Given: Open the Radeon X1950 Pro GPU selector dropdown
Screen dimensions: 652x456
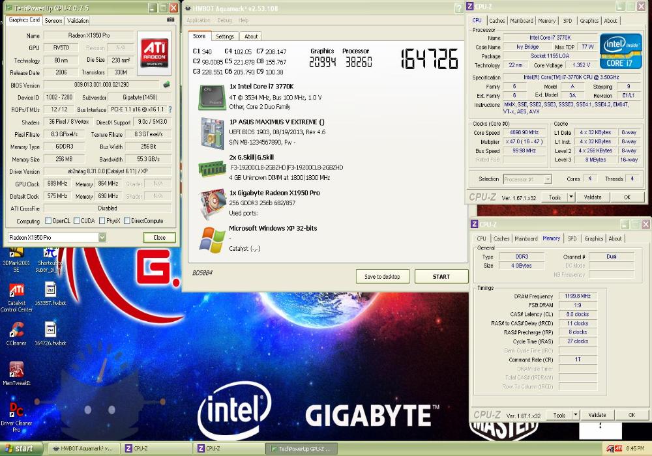Looking at the screenshot, I should pos(102,237).
